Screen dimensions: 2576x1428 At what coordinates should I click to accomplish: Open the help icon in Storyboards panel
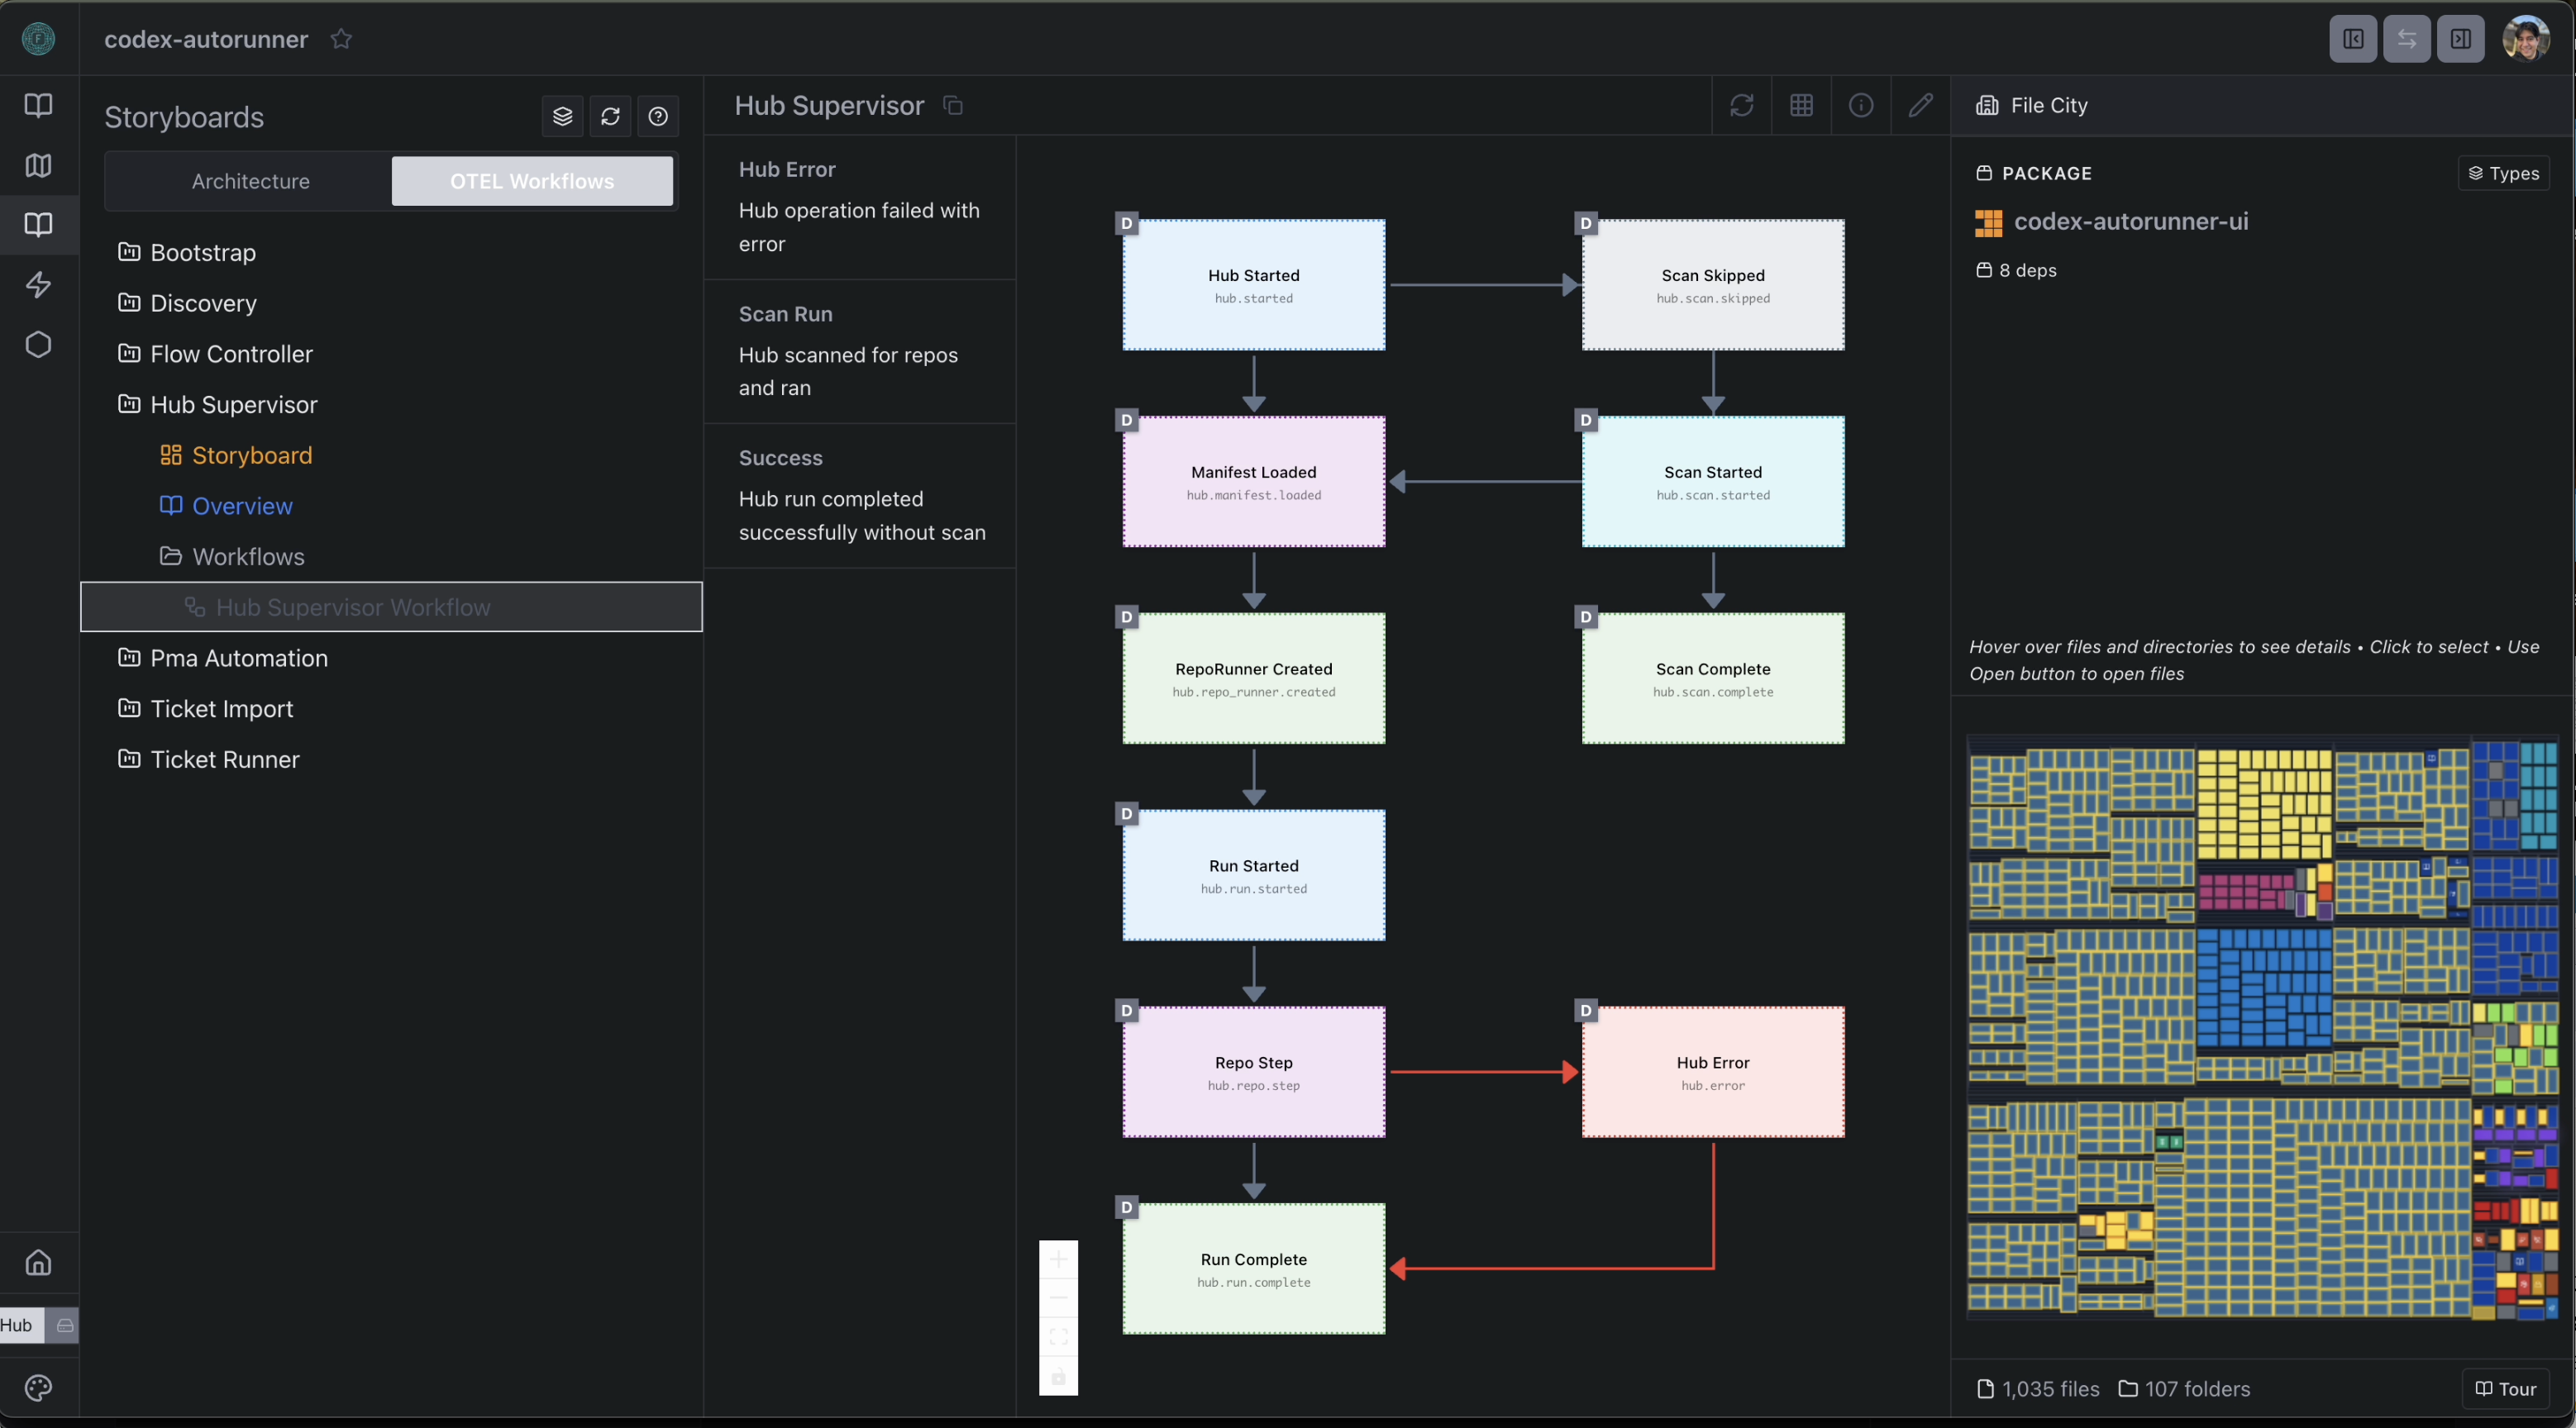click(658, 117)
